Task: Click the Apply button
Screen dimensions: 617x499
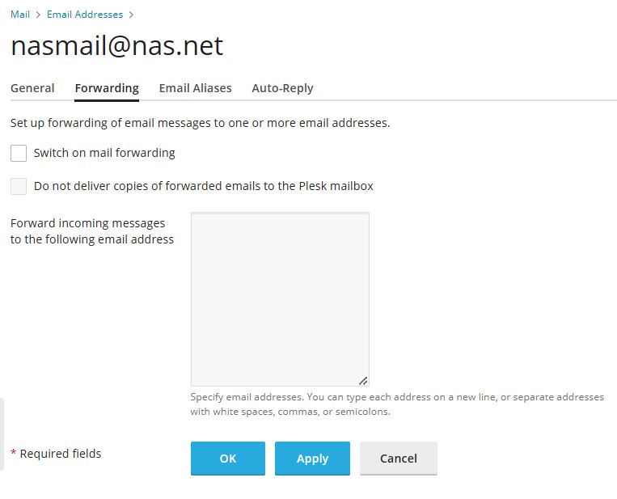Action: tap(312, 458)
